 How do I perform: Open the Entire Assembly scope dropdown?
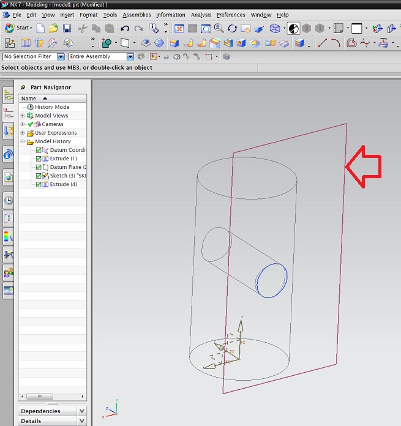[130, 56]
